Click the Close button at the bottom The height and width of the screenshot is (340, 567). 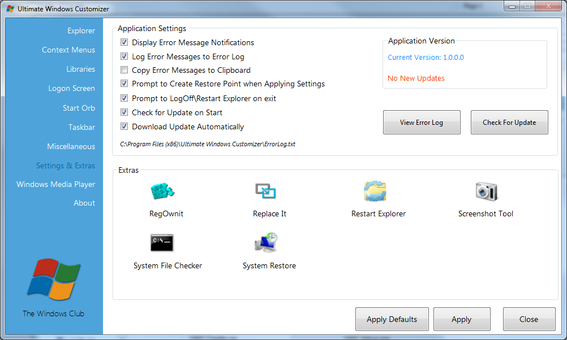click(529, 319)
